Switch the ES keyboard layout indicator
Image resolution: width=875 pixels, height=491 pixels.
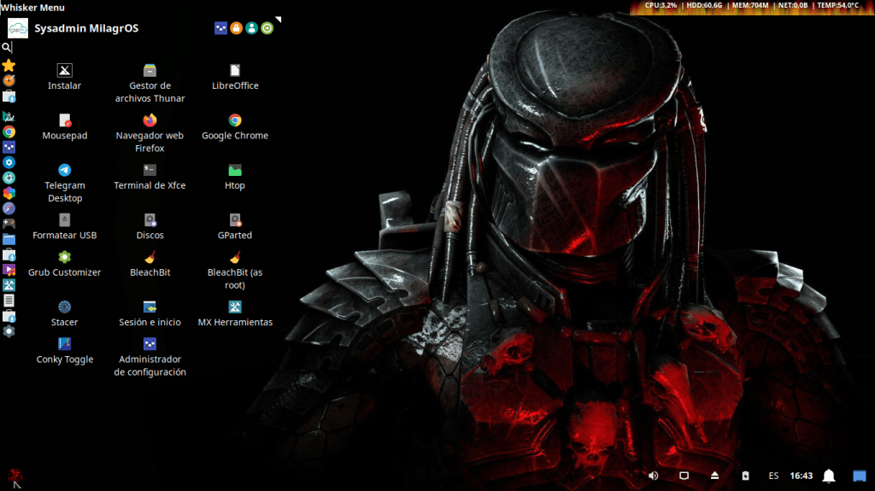(x=773, y=476)
